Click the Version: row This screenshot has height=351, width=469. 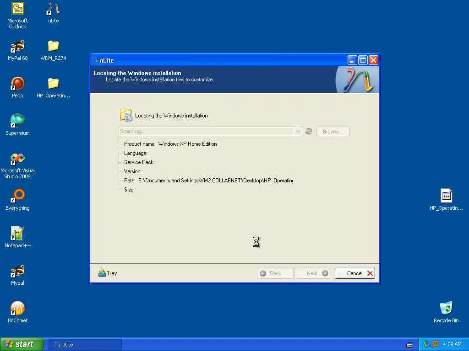coord(133,171)
